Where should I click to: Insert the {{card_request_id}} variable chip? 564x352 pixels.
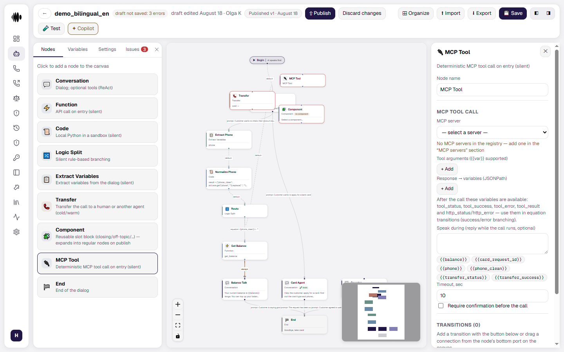click(x=498, y=260)
